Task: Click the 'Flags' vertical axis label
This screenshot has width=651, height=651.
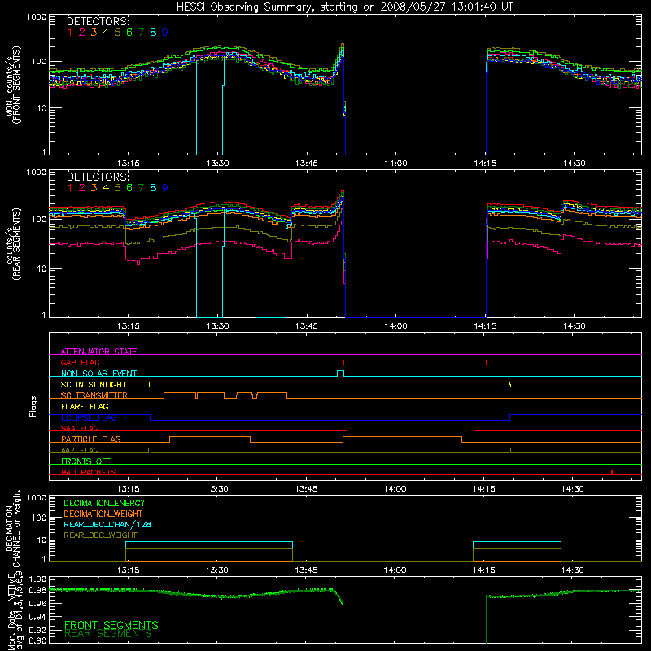Action: pyautogui.click(x=33, y=406)
